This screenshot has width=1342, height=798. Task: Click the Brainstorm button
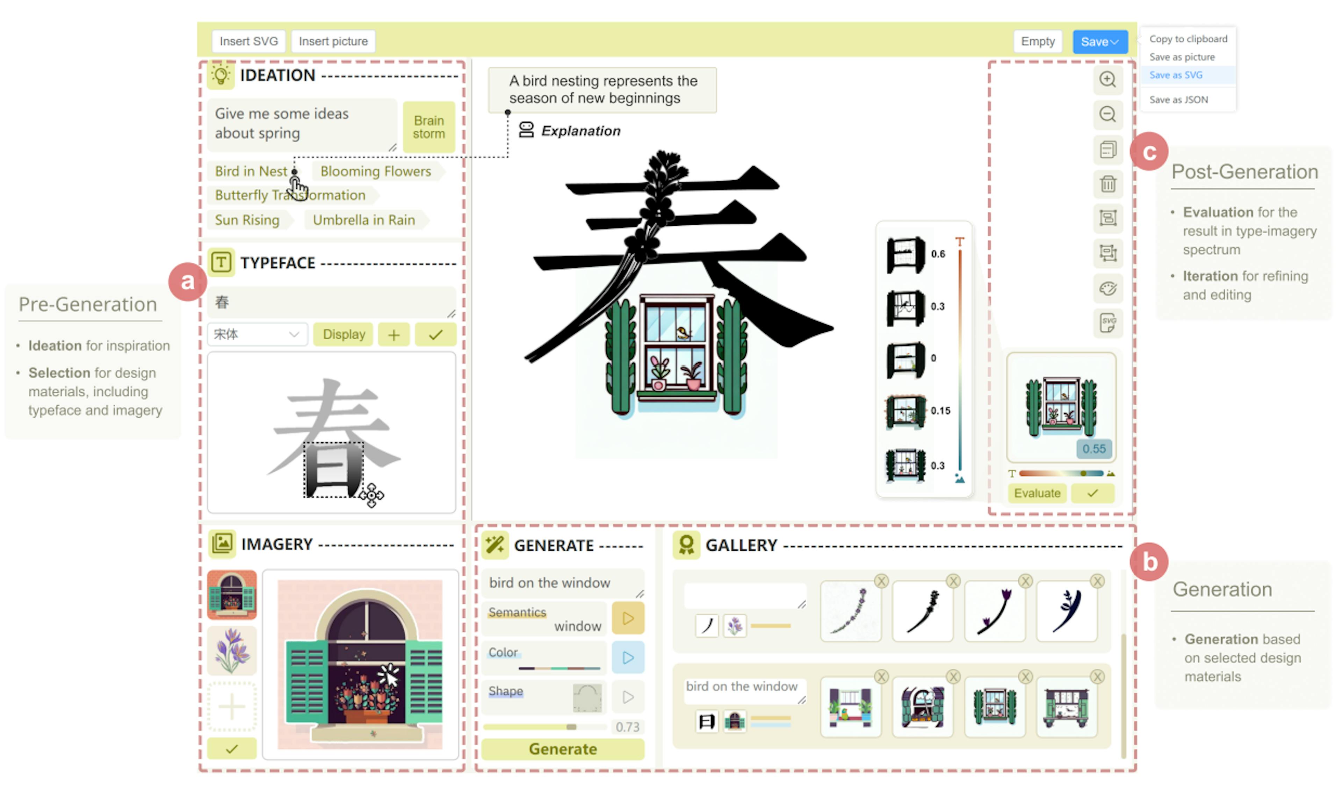(429, 126)
